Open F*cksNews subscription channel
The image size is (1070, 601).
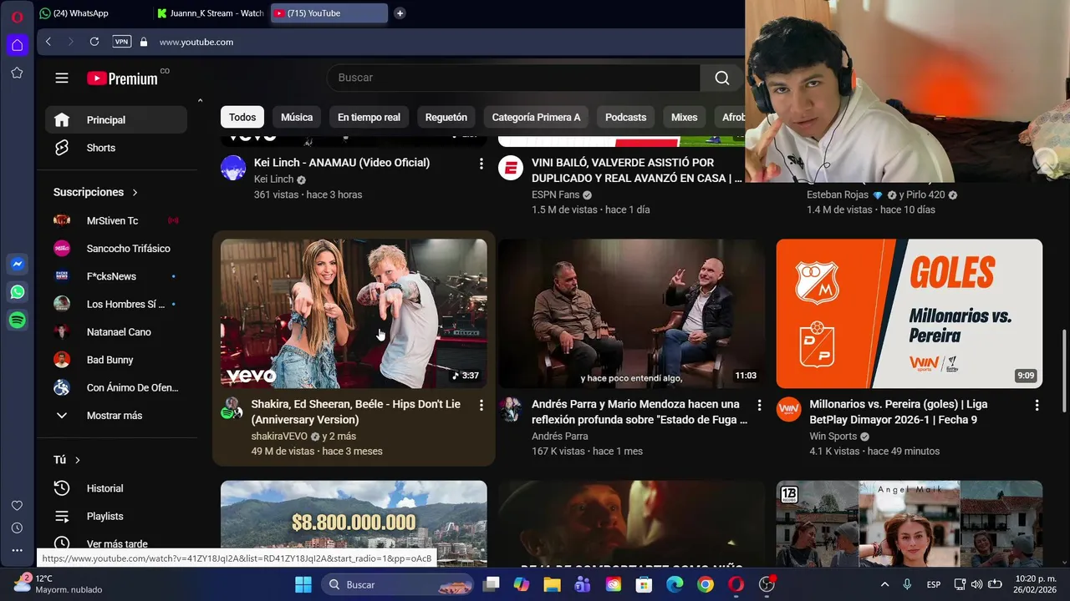(116, 276)
